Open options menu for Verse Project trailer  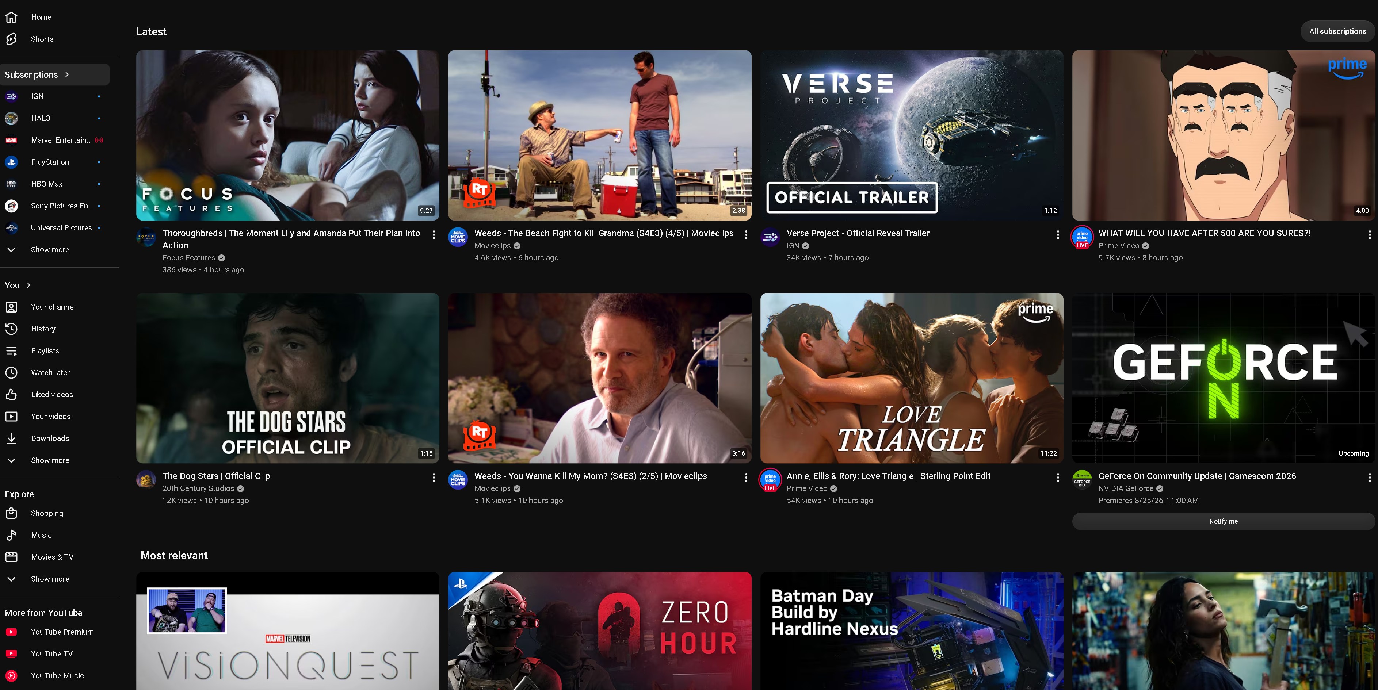[1058, 235]
